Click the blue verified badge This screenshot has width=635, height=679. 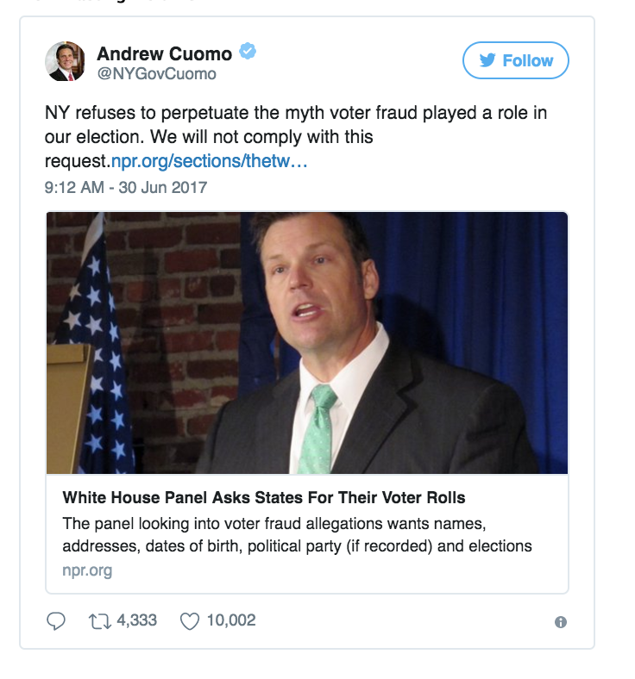[x=248, y=53]
